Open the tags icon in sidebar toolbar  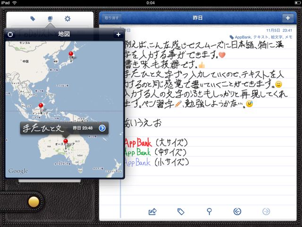33,19
